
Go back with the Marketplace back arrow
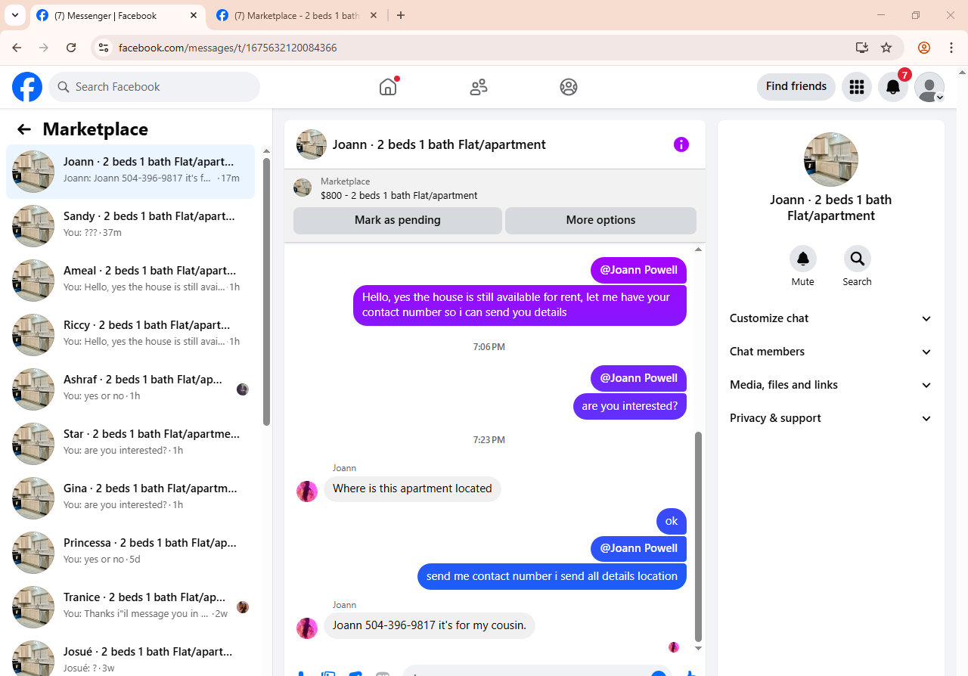click(x=24, y=129)
